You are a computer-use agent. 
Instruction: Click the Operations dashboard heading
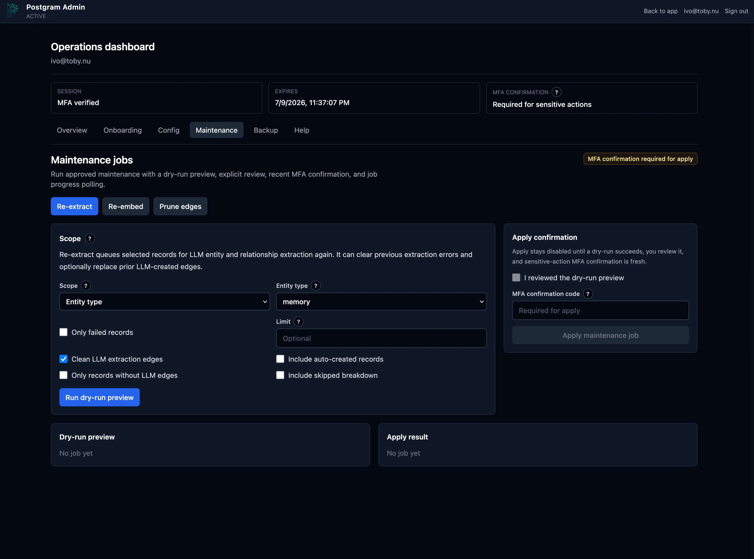pos(103,47)
